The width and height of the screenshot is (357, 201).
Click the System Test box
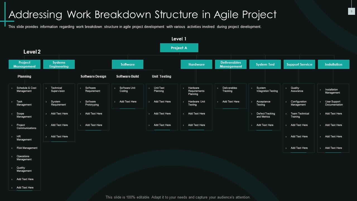pos(265,64)
